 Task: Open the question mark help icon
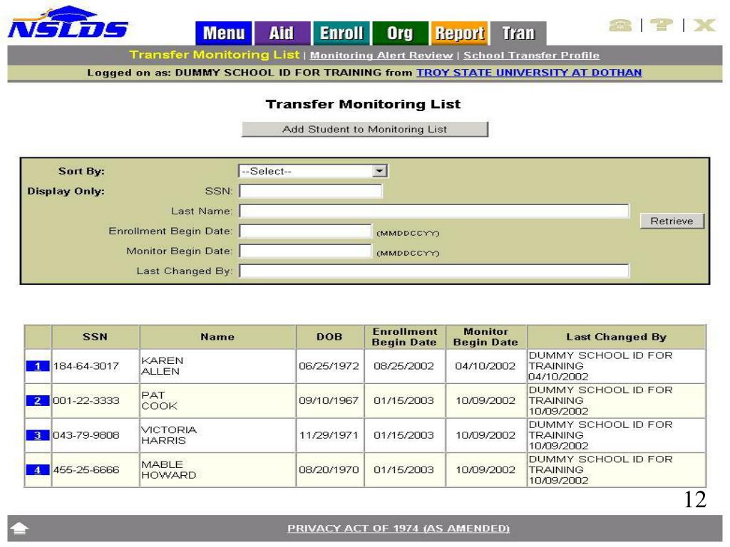[662, 25]
